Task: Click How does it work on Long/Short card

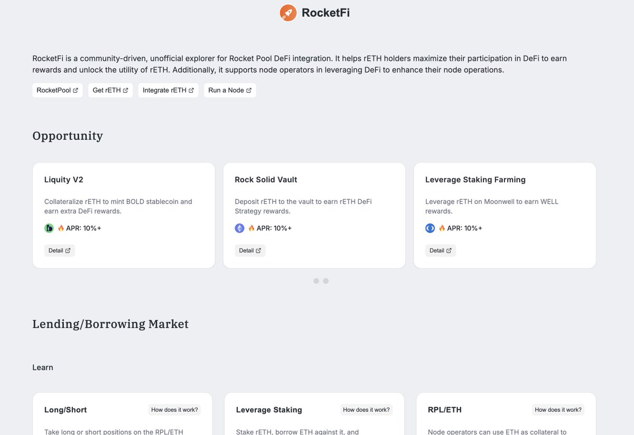Action: click(174, 409)
